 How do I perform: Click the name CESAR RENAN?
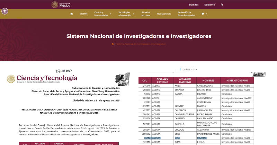tap(204, 102)
